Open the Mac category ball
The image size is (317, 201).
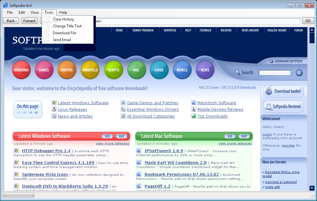coord(137,70)
